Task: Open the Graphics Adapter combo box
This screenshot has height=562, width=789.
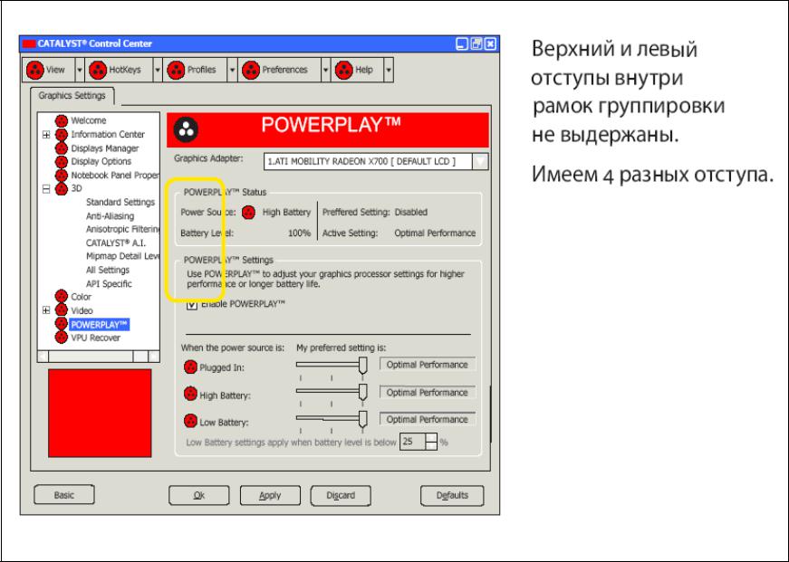Action: click(x=375, y=161)
